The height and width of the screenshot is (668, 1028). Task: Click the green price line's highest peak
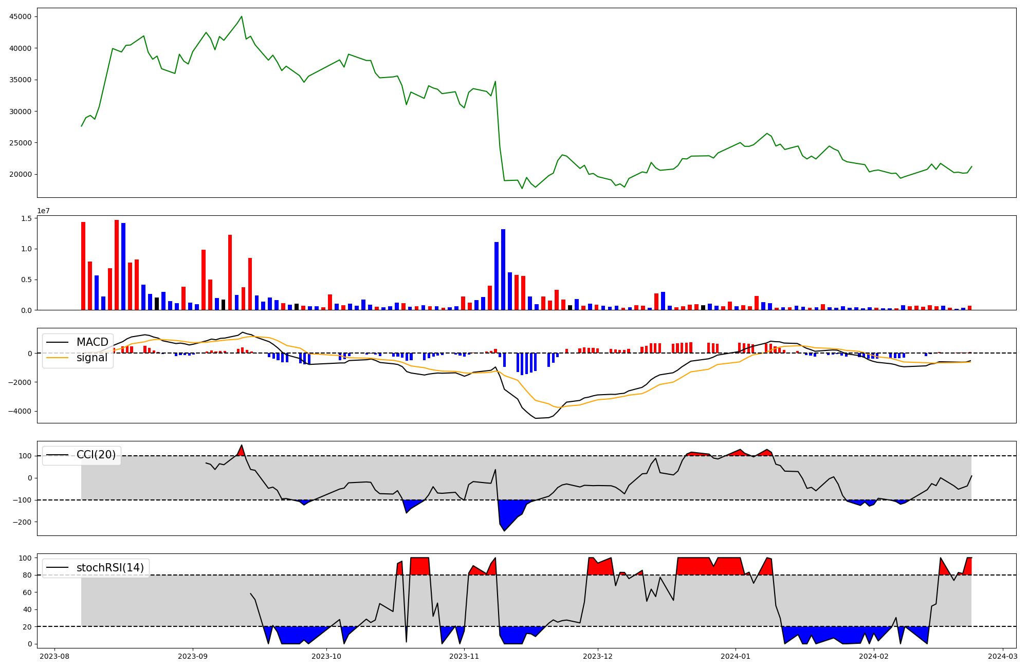click(242, 16)
